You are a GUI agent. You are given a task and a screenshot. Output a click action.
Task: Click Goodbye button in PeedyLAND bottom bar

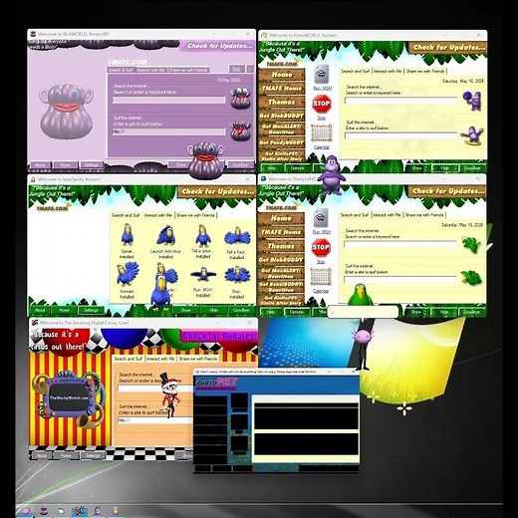tap(471, 312)
